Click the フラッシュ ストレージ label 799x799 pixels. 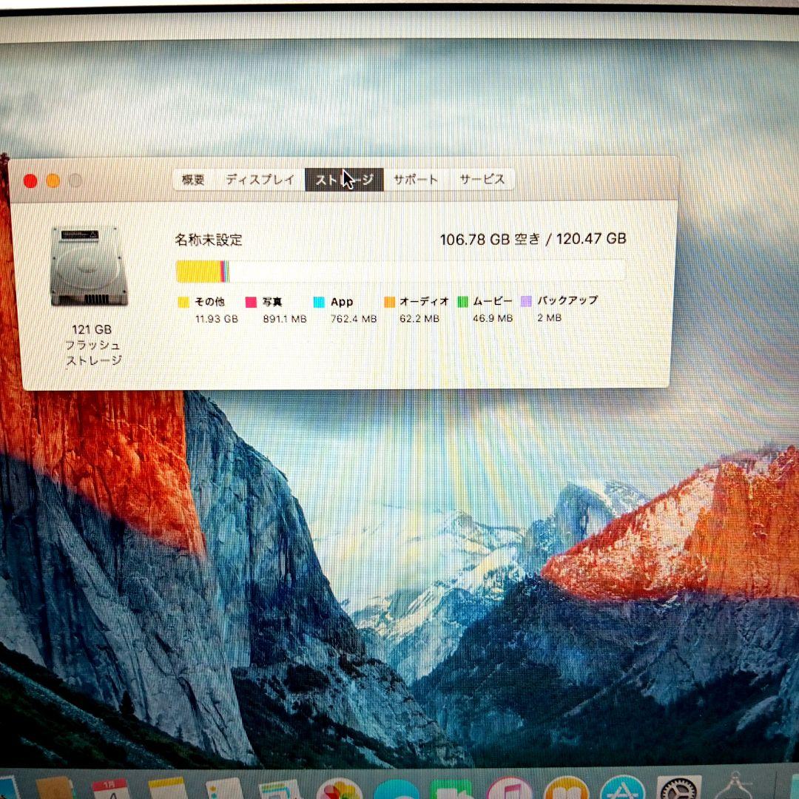coord(93,353)
